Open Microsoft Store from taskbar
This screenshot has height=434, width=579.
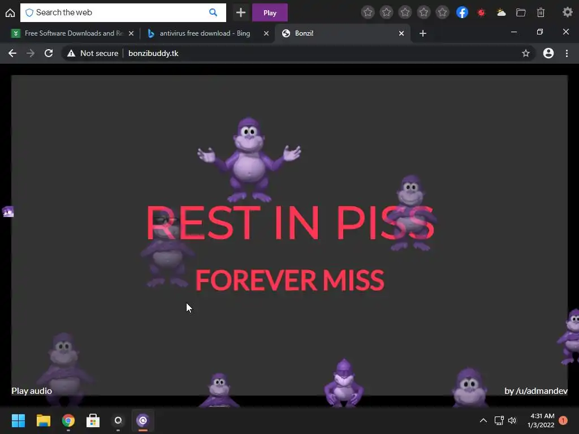coord(93,420)
